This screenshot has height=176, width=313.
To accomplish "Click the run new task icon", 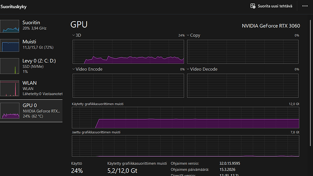I will tap(253, 6).
